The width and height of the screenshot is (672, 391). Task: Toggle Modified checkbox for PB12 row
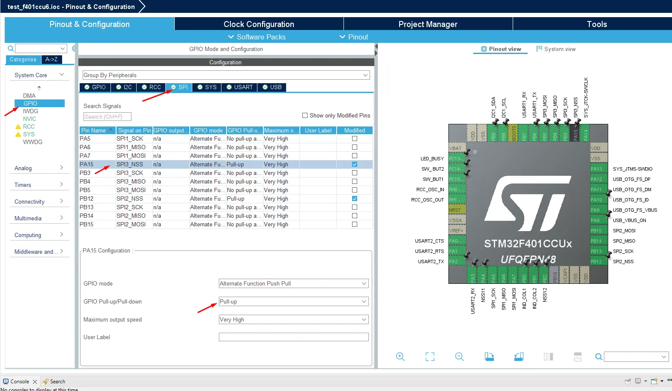pos(355,199)
